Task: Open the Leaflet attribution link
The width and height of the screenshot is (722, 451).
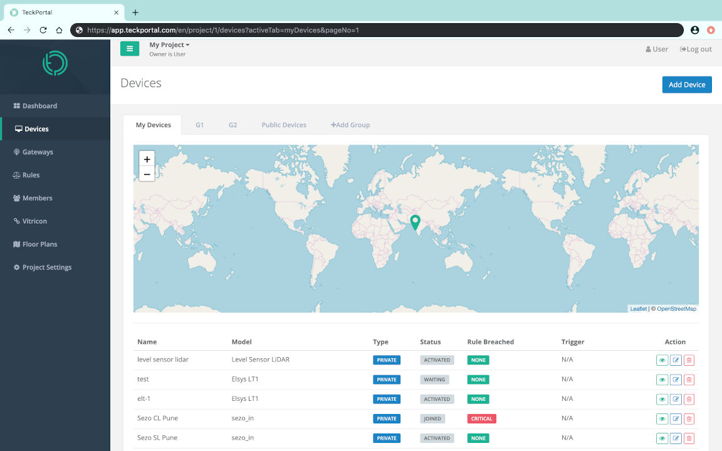Action: point(638,309)
